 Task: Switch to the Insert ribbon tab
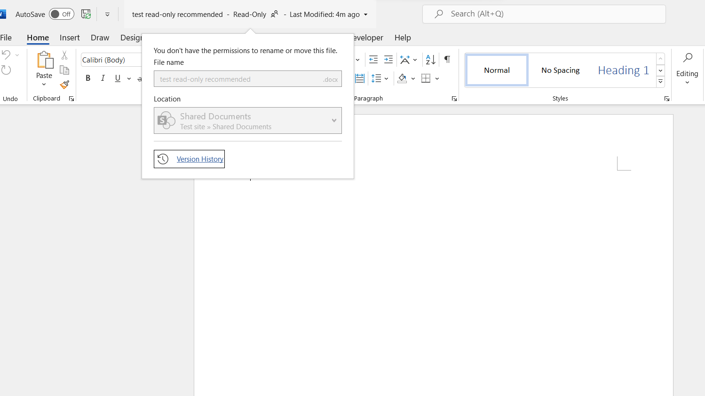click(70, 38)
